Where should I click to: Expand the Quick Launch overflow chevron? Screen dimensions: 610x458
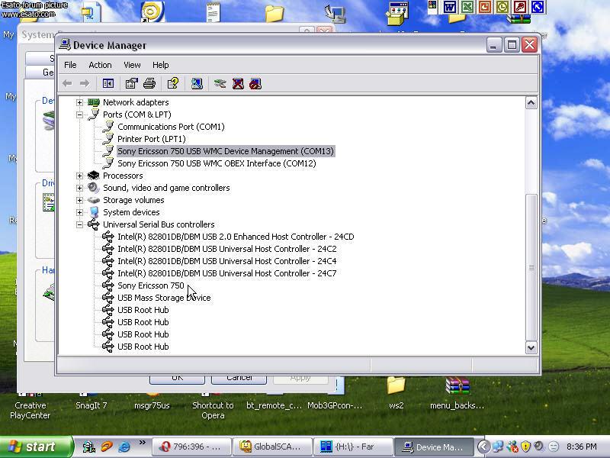coord(143,443)
